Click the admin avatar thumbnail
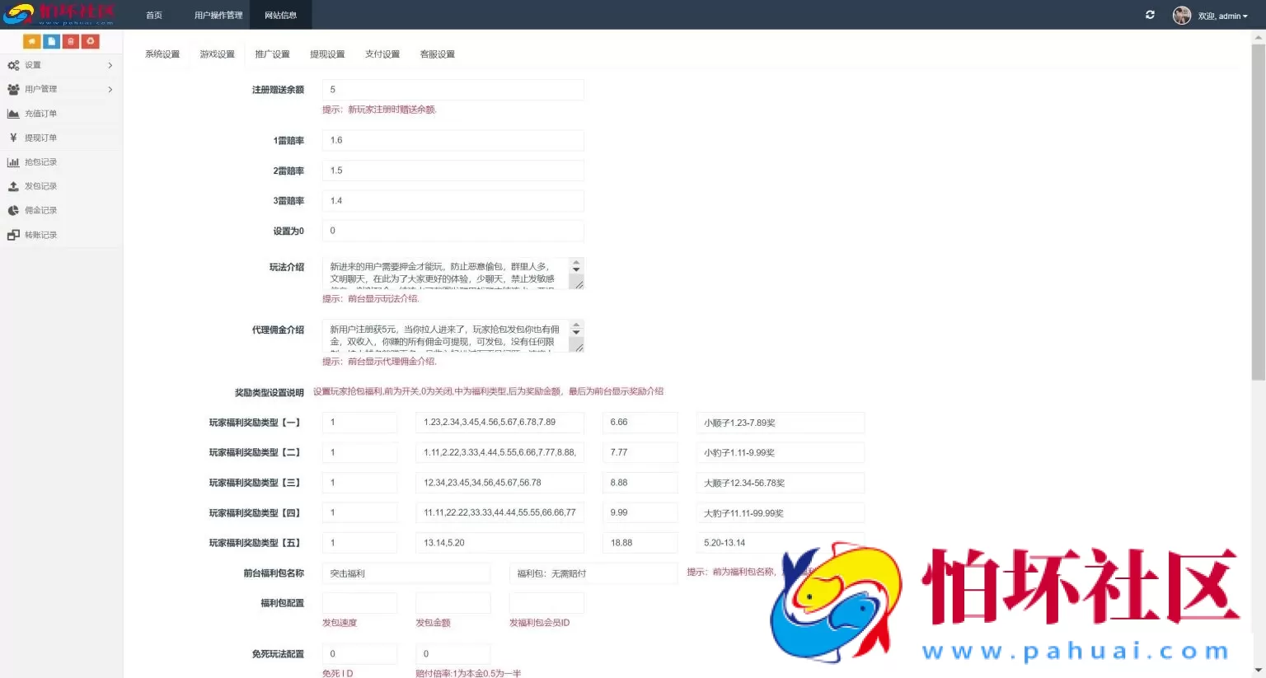1266x678 pixels. (1182, 15)
